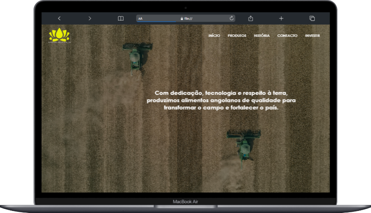The height and width of the screenshot is (213, 371).
Task: Go to the INÍCIO nav item
Action: coord(214,36)
